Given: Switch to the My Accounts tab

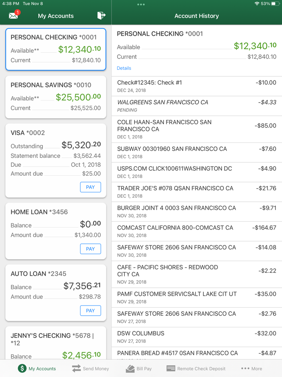Looking at the screenshot, I should click(x=37, y=368).
